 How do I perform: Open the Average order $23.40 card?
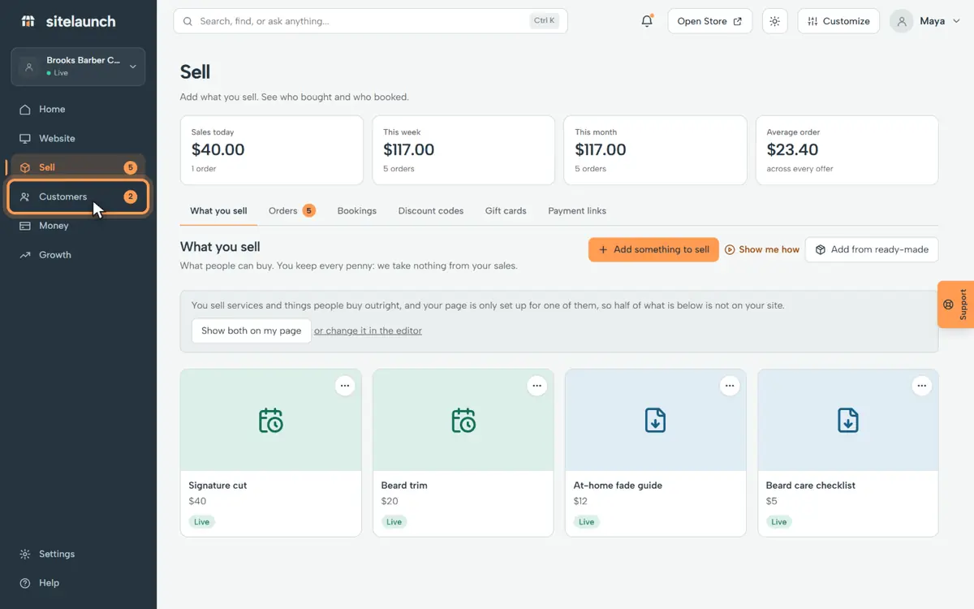[847, 150]
